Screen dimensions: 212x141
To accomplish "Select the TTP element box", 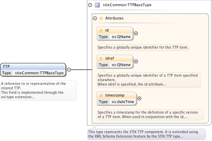I will pyautogui.click(x=32, y=66).
